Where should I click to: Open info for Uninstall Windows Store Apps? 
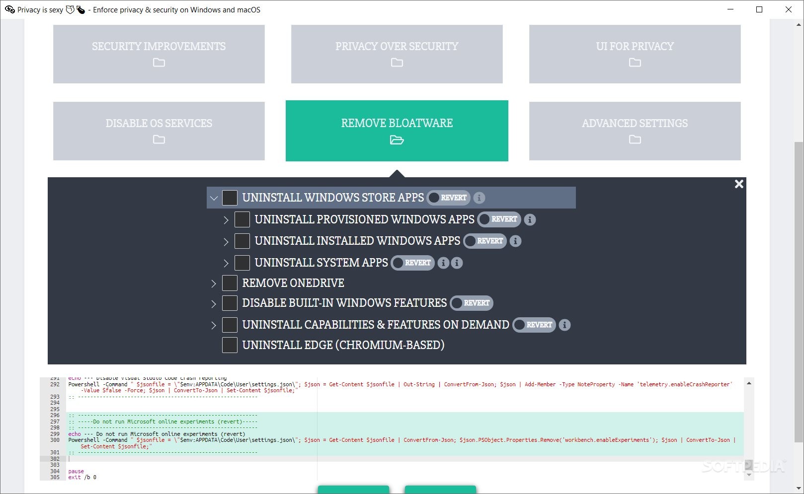point(479,198)
